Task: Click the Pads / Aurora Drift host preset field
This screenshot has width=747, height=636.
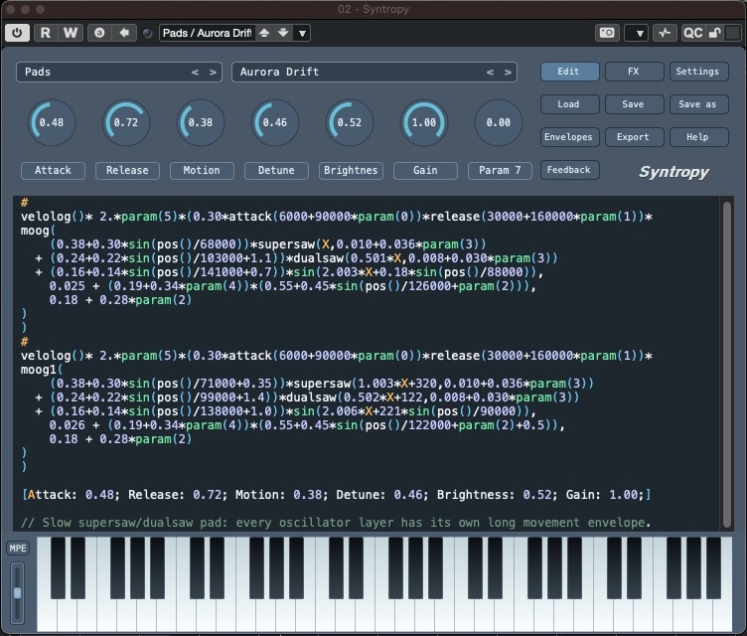Action: (207, 33)
